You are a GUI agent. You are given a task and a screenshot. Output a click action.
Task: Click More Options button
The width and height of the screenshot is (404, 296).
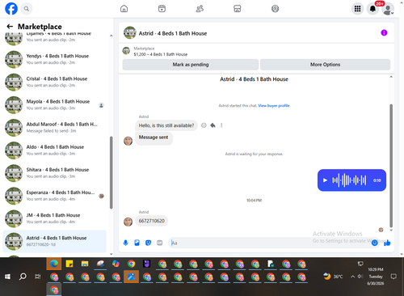point(325,65)
